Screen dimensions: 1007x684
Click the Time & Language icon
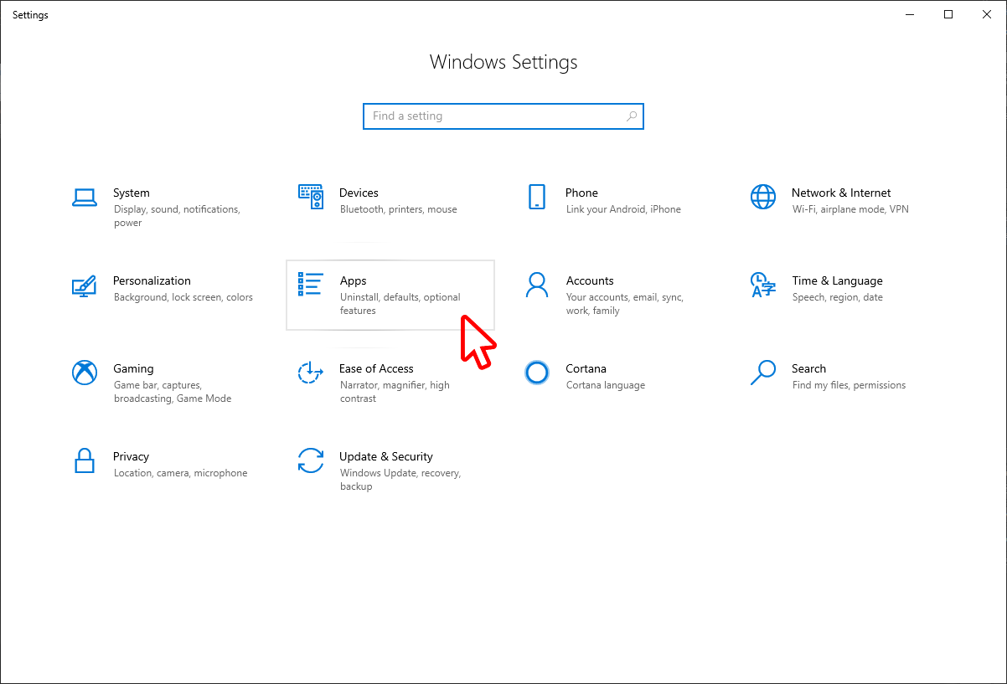763,285
